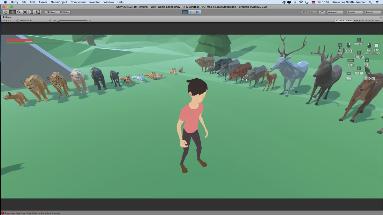Open the Layers dropdown

[x=355, y=12]
